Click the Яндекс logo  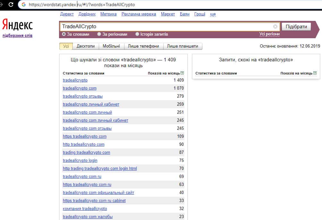pyautogui.click(x=17, y=25)
